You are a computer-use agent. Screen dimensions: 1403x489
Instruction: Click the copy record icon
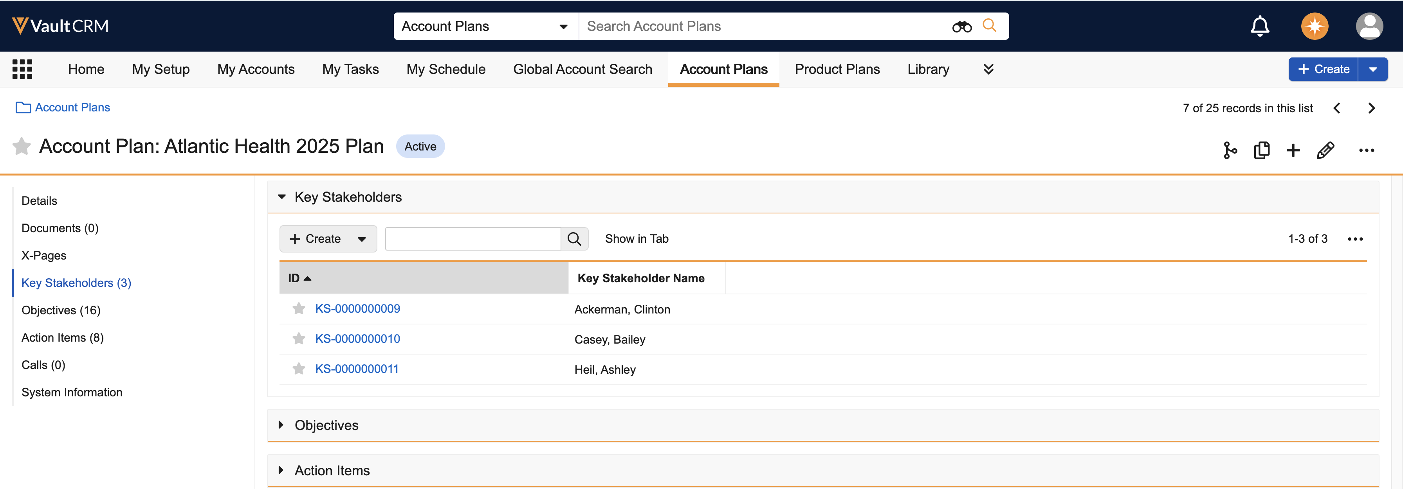click(1261, 150)
